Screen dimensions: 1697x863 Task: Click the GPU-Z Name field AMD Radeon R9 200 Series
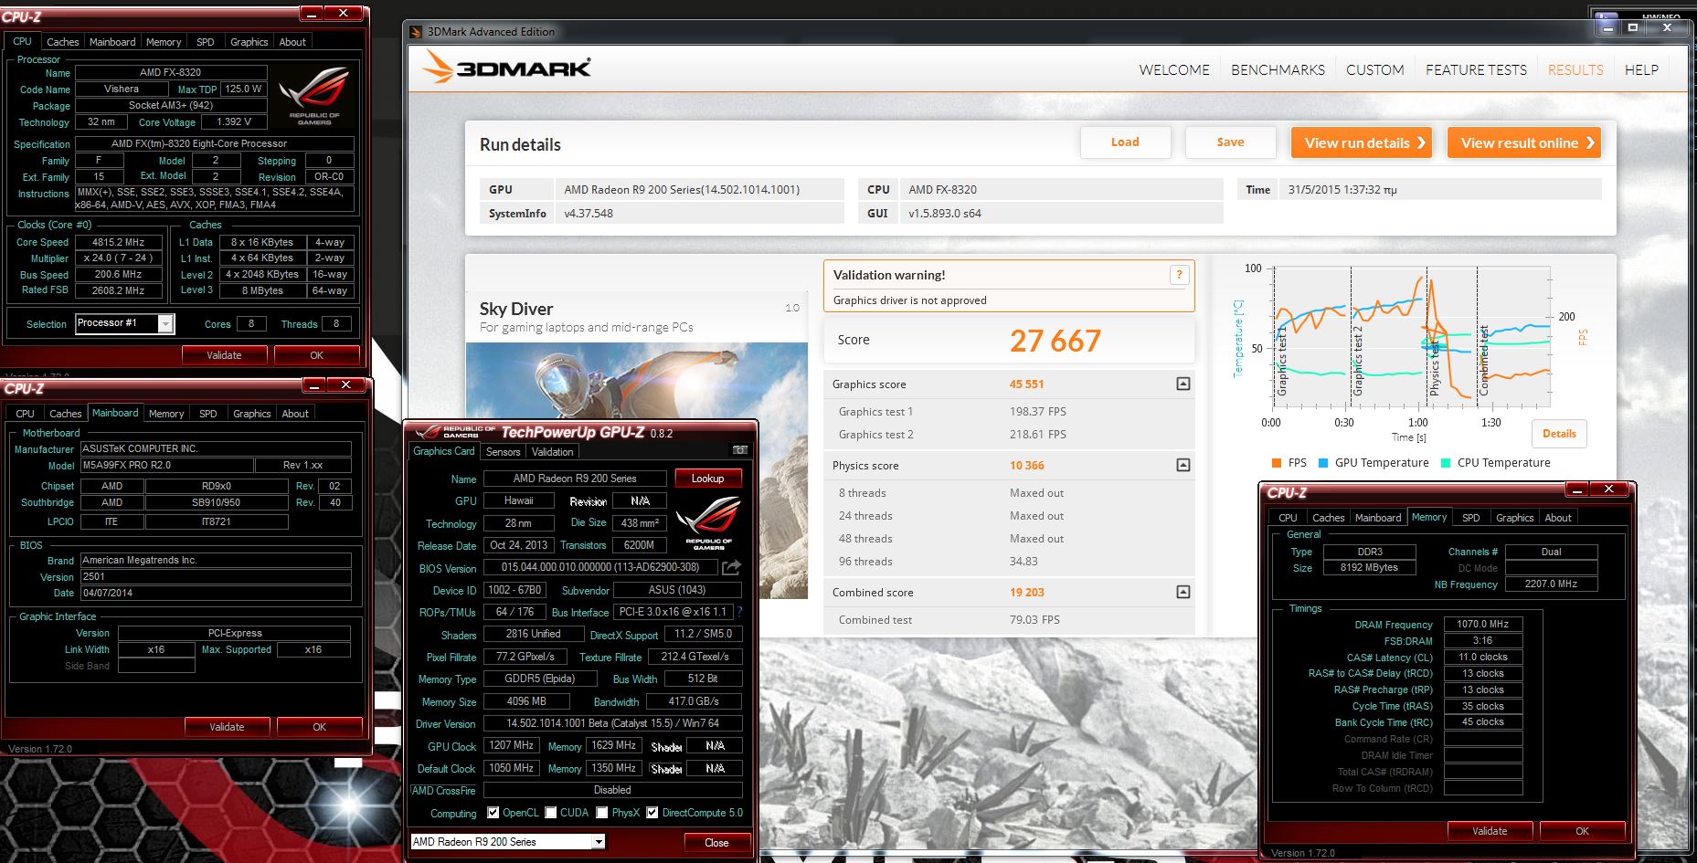point(575,479)
